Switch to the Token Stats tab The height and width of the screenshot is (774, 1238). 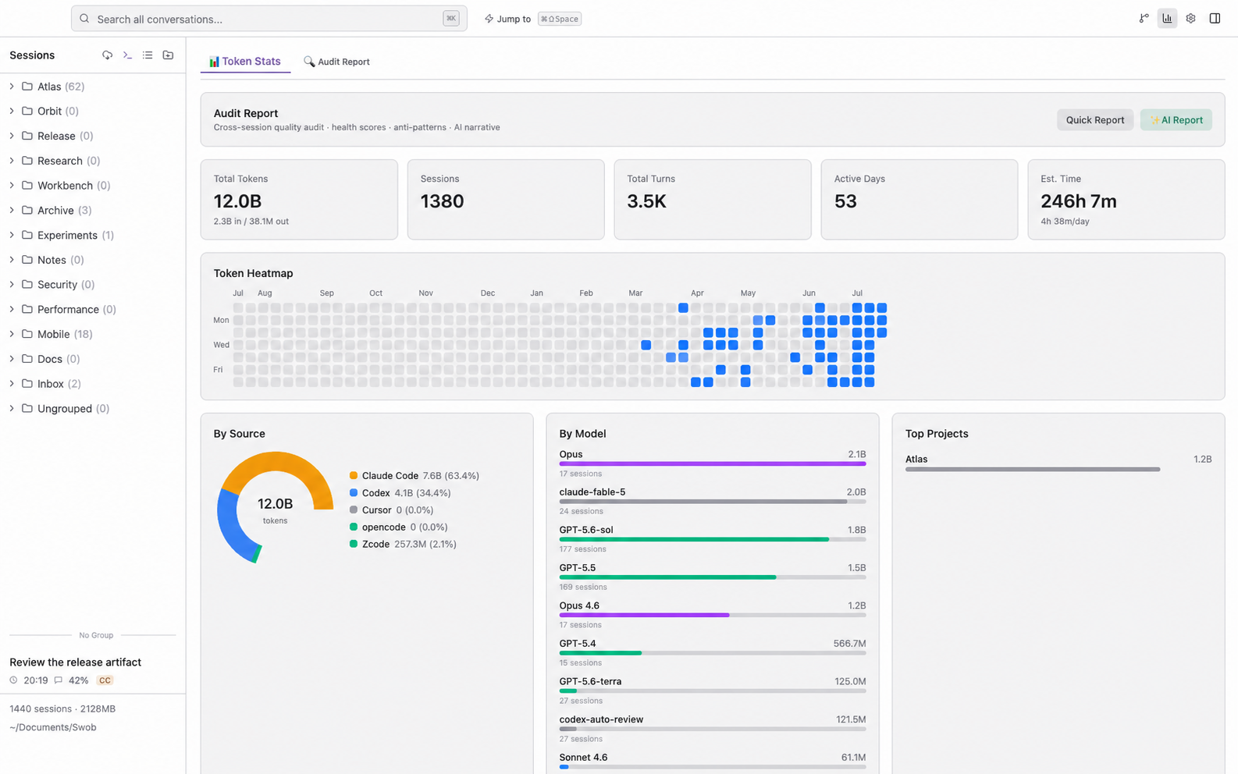(245, 62)
